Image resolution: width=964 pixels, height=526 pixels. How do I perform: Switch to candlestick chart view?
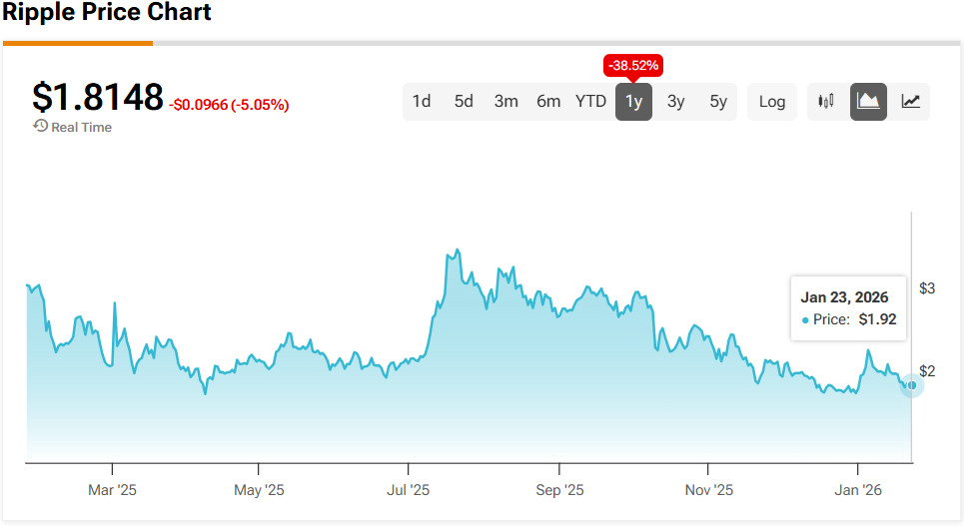(826, 102)
